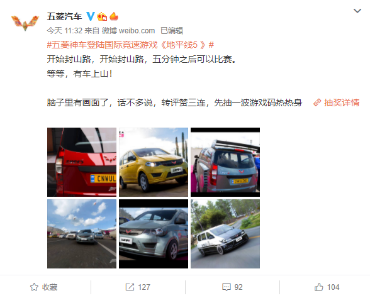Open comments via speech bubble 92
The height and width of the screenshot is (298, 370).
(x=232, y=287)
